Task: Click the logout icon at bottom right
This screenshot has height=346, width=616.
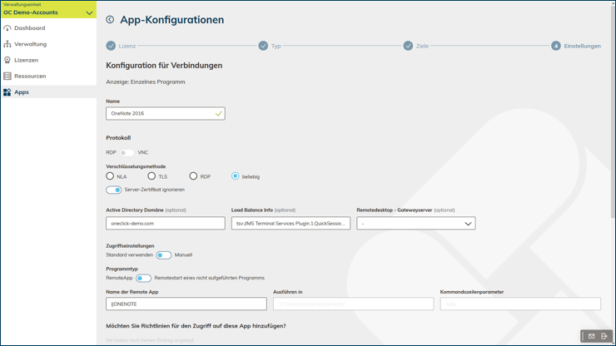Action: tap(604, 336)
